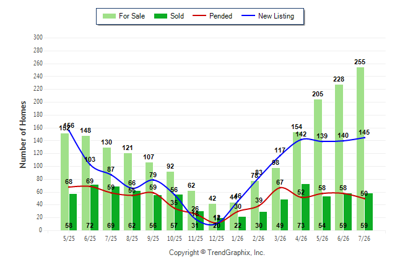Select the For Sale legend label
The image size is (400, 268).
(x=132, y=16)
